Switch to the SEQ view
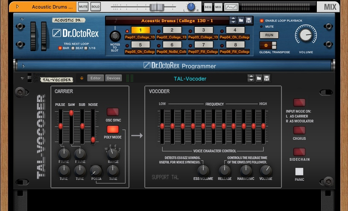This screenshot has height=211, width=348. [x=208, y=7]
